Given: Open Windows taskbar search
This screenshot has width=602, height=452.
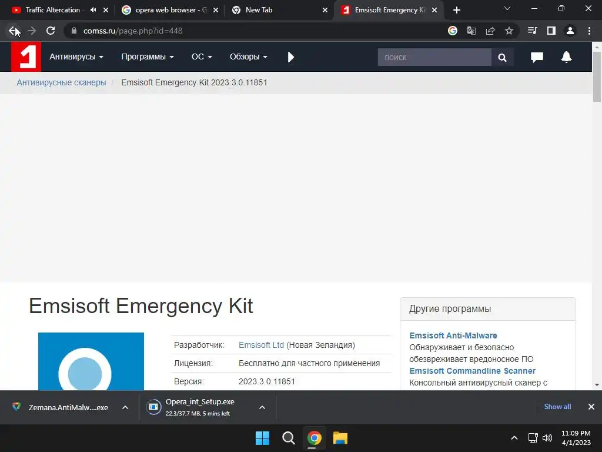Looking at the screenshot, I should (x=288, y=438).
